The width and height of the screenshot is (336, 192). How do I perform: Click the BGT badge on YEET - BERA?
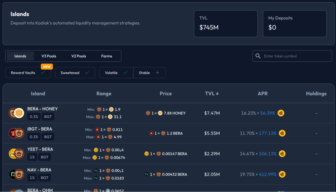[45, 157]
